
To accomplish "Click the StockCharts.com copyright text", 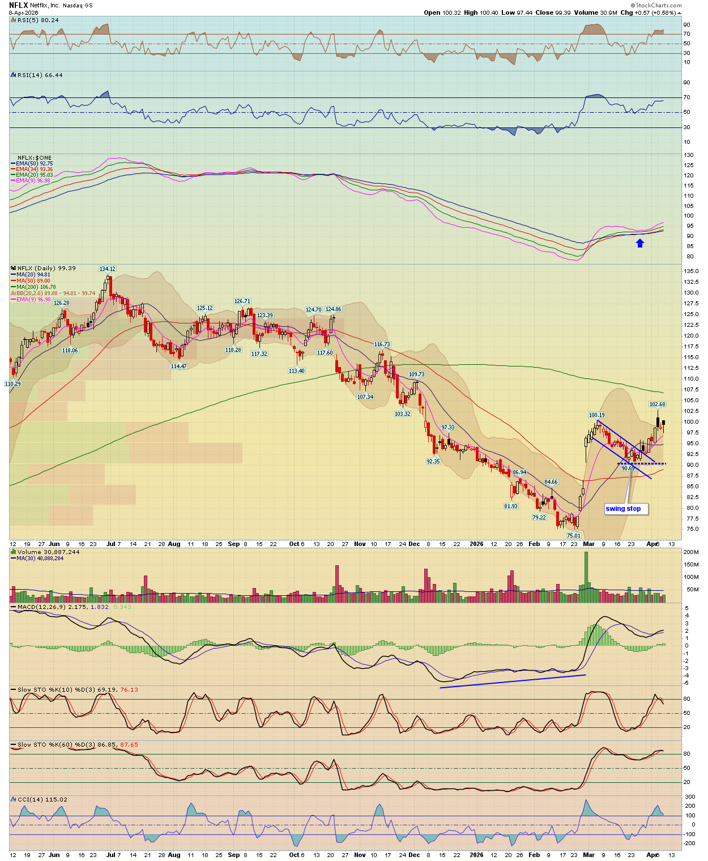I will click(656, 5).
